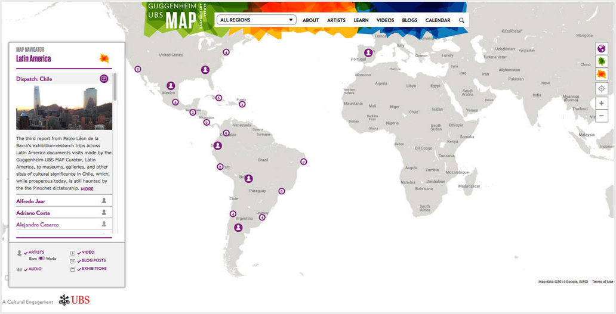Screen dimensions: 616x314
Task: Click the locate crosshair map button
Action: [x=601, y=89]
